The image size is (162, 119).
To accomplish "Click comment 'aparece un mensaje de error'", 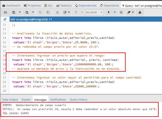I will click(66, 69).
